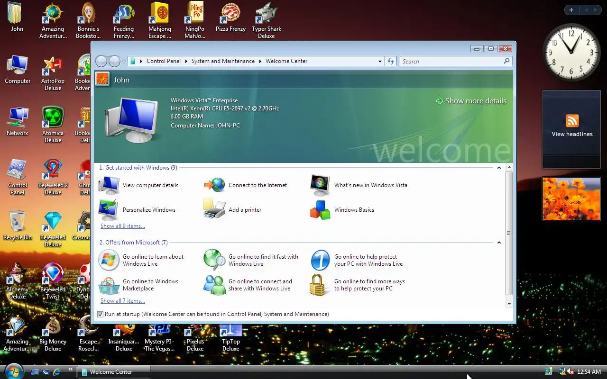Select the NingPo MahJong desktop icon
Viewport: 607px width, 379px height.
tap(195, 20)
